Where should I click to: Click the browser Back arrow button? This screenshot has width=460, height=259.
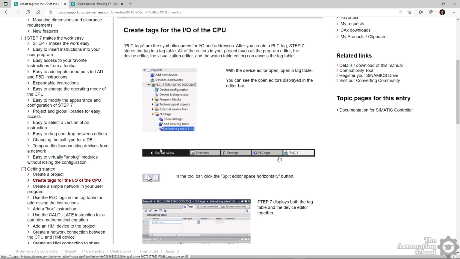(x=7, y=12)
